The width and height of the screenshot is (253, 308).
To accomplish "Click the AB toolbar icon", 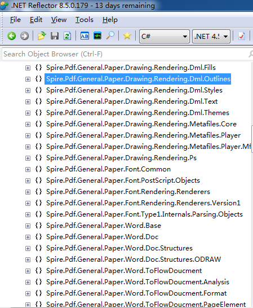I will [x=85, y=36].
